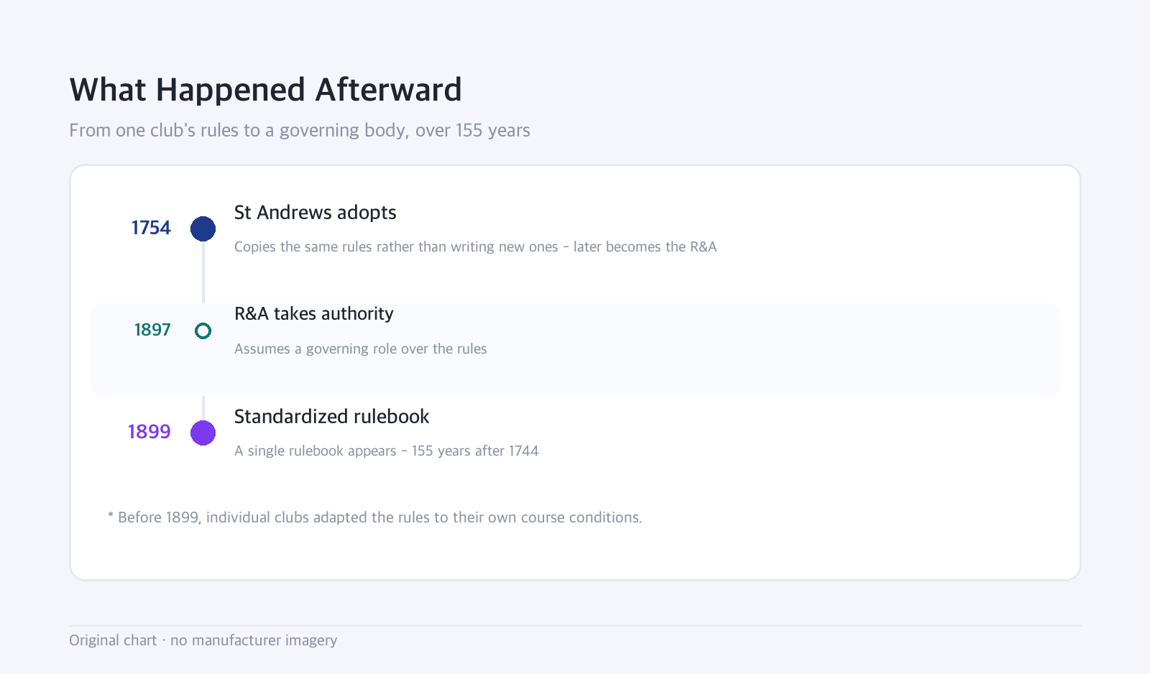1150x674 pixels.
Task: Click the vertical line between 1754 and 1897
Action: pos(203,272)
